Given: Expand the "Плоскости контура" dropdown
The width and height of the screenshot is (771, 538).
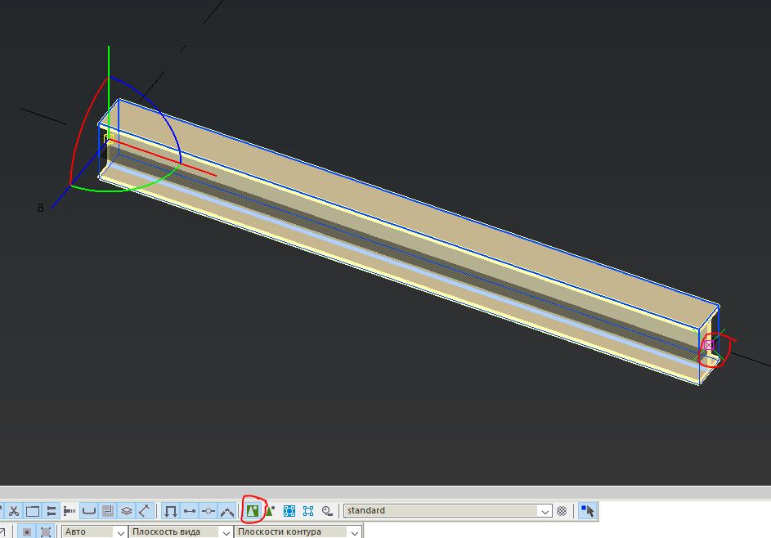Looking at the screenshot, I should coord(354,532).
